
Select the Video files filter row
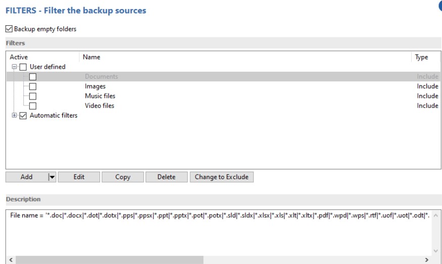(99, 105)
